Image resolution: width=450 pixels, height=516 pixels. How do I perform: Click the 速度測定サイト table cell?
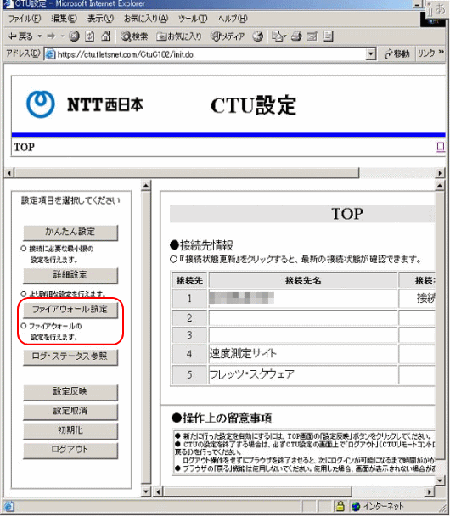[x=302, y=354]
